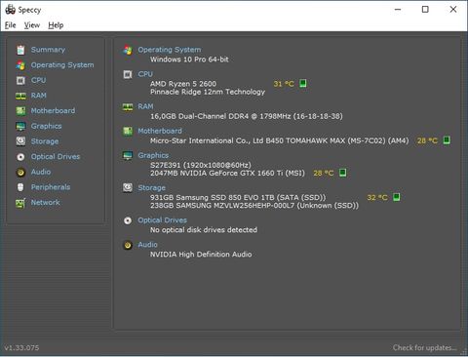Open the View menu
The width and height of the screenshot is (468, 357).
tap(32, 25)
